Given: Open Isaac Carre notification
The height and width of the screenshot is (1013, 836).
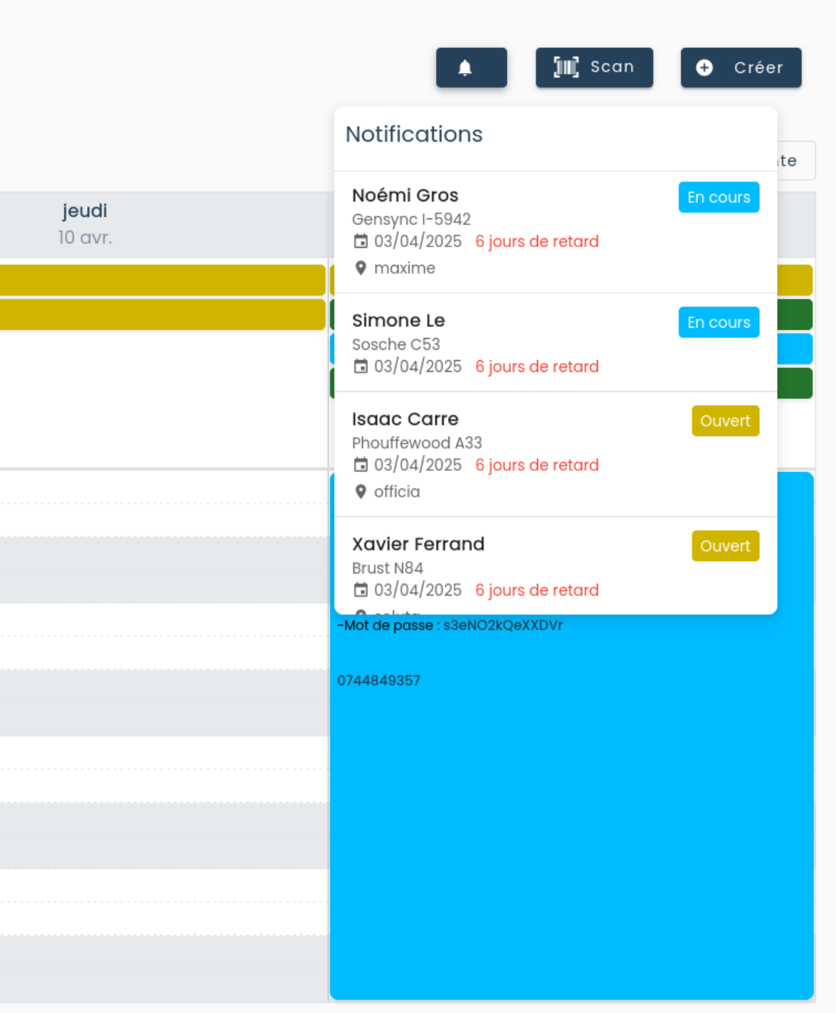Looking at the screenshot, I should click(x=556, y=454).
